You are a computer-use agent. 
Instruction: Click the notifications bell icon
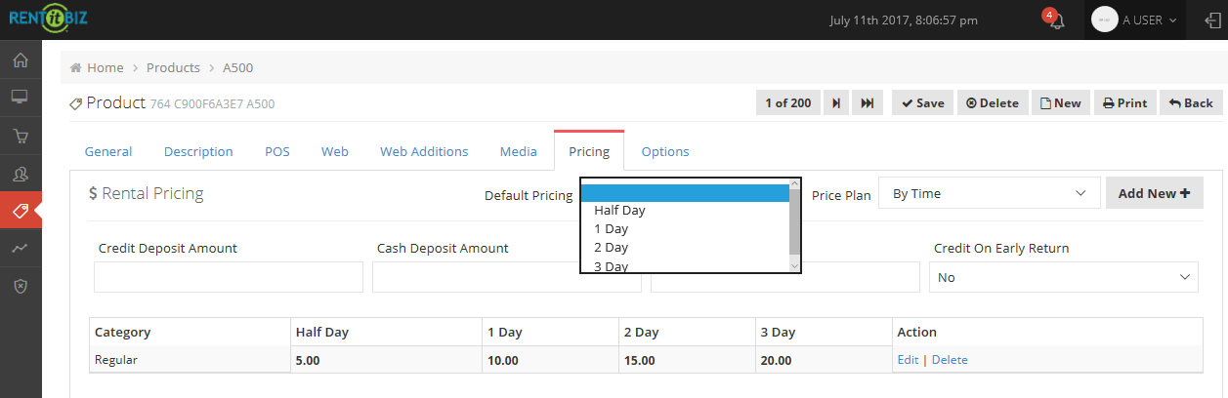click(x=1056, y=20)
